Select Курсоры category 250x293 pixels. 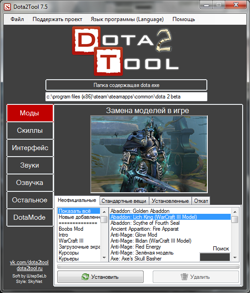(79, 253)
